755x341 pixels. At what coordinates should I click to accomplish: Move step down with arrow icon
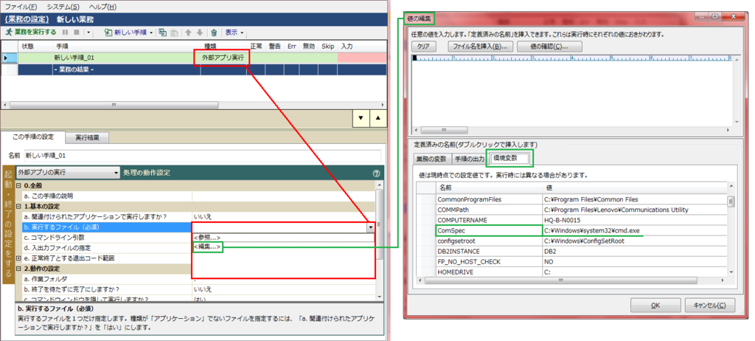(x=200, y=32)
